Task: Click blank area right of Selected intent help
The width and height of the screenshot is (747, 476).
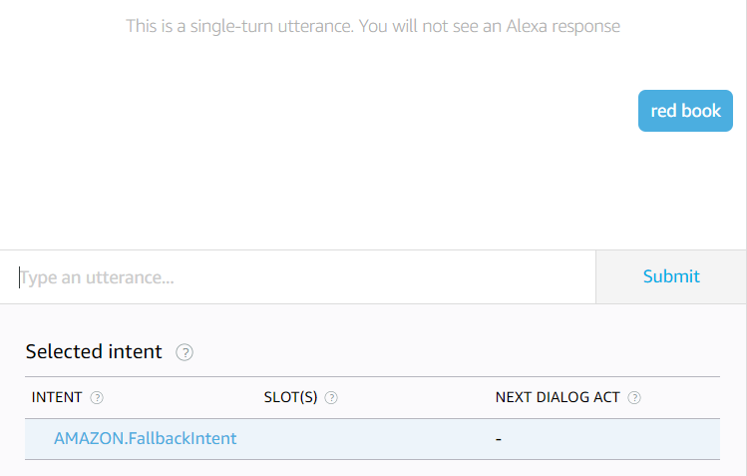Action: [449, 352]
